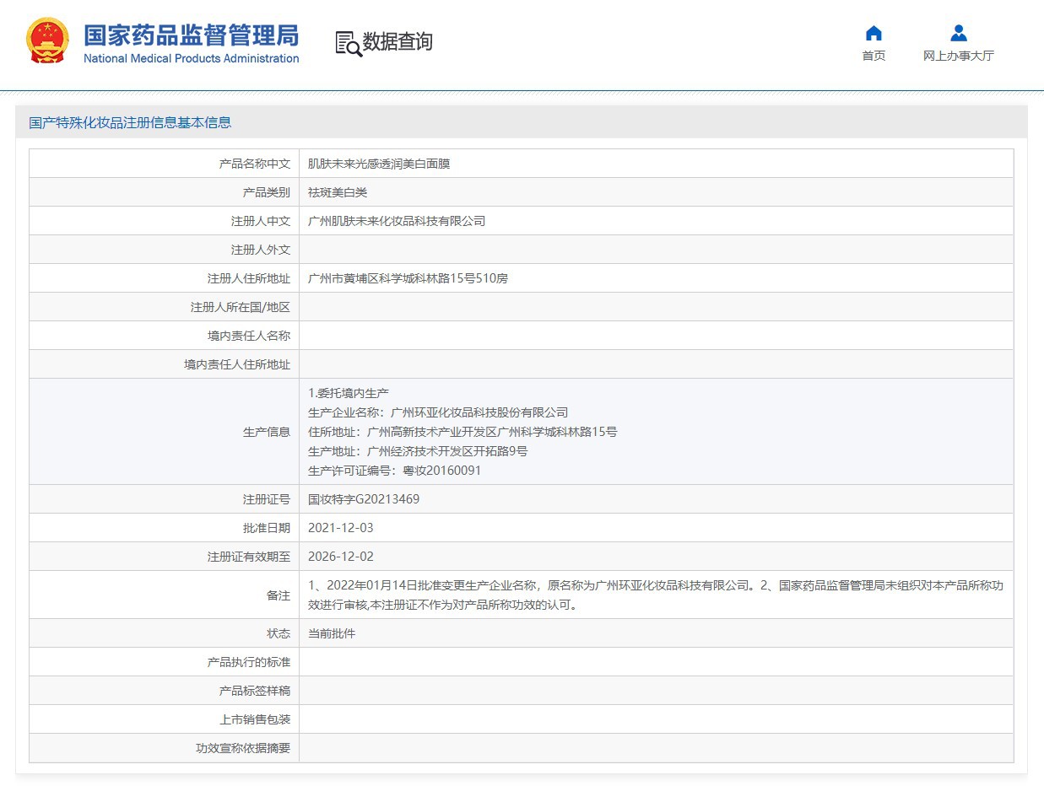The height and width of the screenshot is (786, 1044).
Task: Select the 祛斑美白类 category value
Action: 338,192
